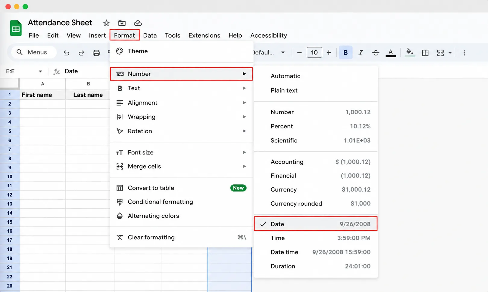The height and width of the screenshot is (292, 488).
Task: Select row 5 header
Action: point(10,131)
